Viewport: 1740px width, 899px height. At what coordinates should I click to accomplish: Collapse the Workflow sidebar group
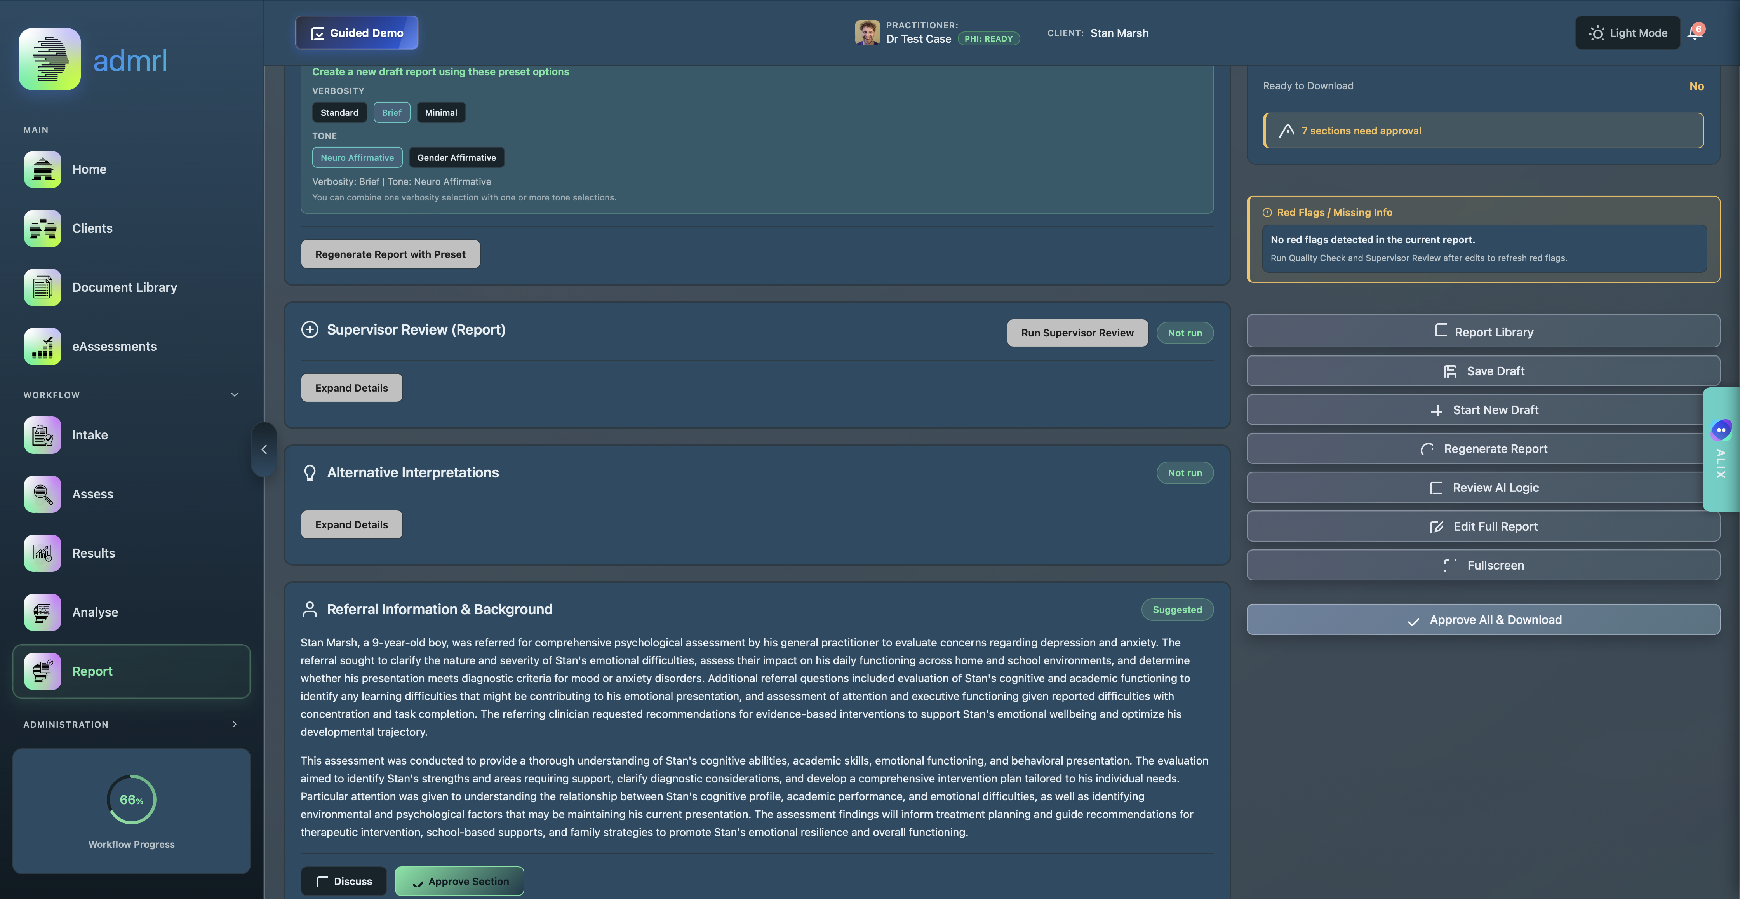point(234,394)
